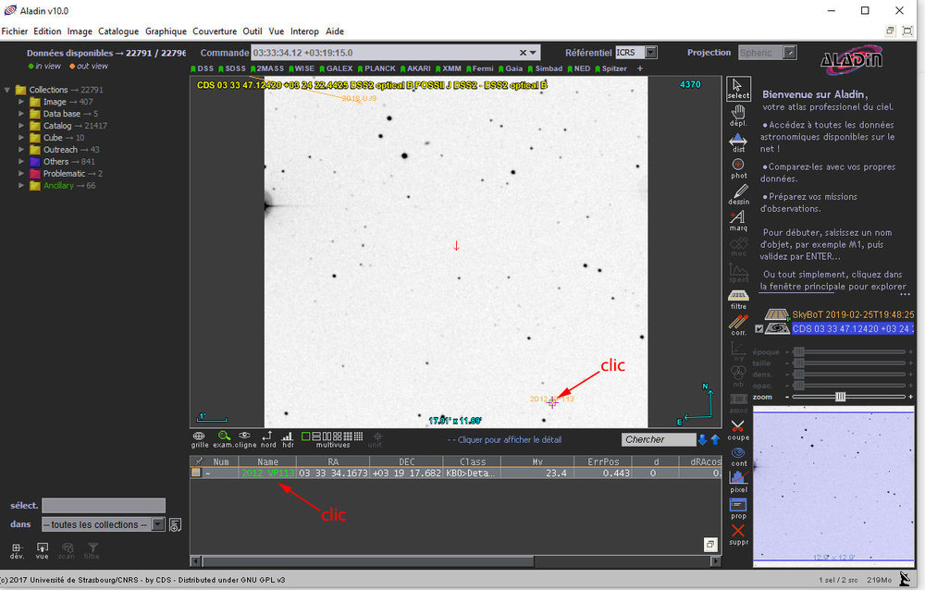This screenshot has width=925, height=590.
Task: Click the cligne blink icon
Action: pyautogui.click(x=245, y=439)
